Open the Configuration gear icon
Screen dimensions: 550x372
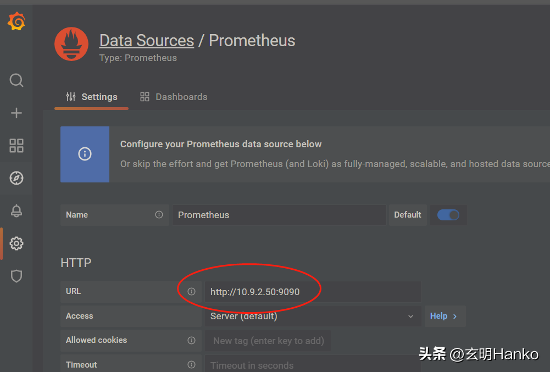(16, 243)
